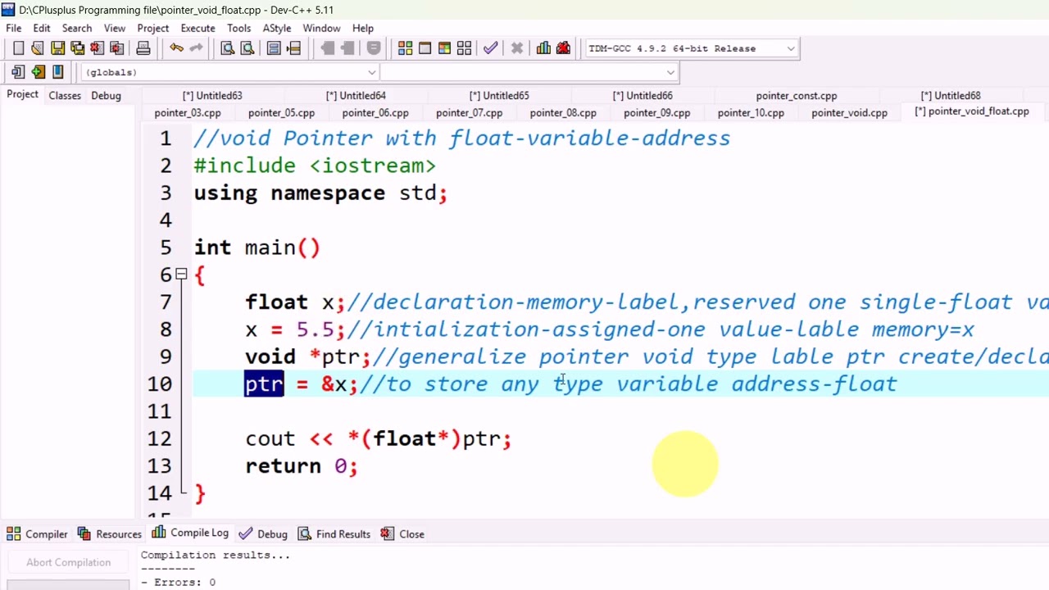Click the green arrow Toggle Bookmark icon
The width and height of the screenshot is (1049, 590).
point(38,72)
